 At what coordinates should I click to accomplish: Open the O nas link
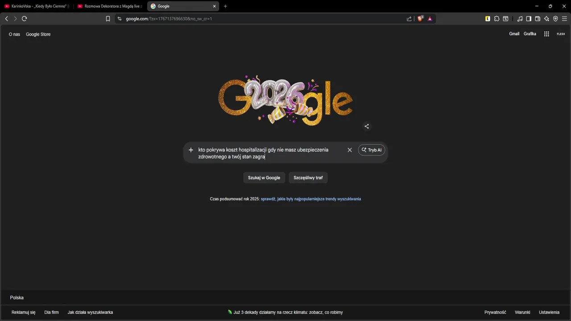pos(14,34)
